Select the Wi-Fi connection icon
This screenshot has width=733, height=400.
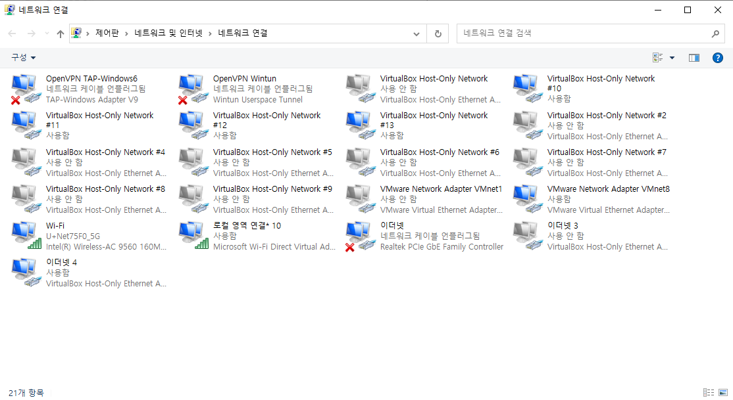click(x=26, y=236)
